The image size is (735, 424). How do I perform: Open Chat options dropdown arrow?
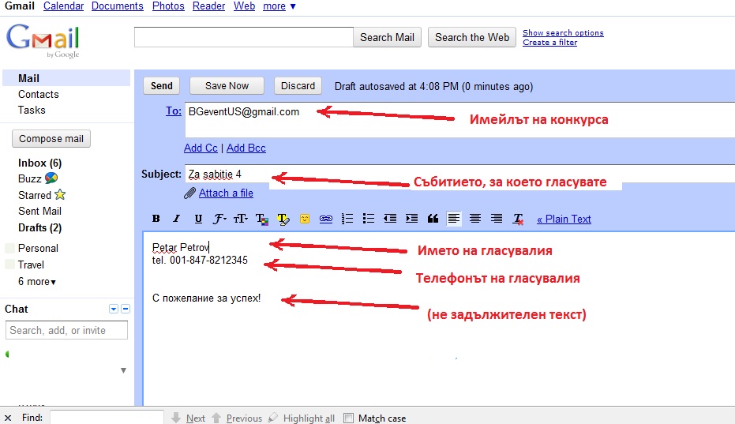click(x=114, y=309)
